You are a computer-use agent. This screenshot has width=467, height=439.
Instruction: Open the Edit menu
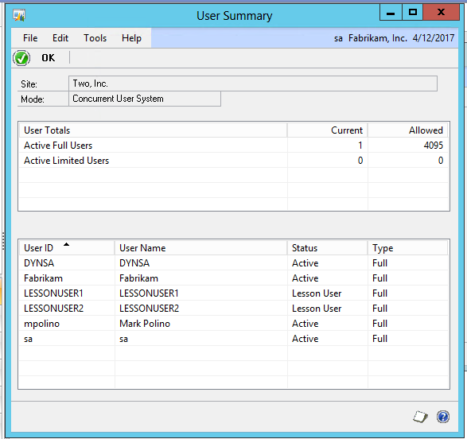click(x=60, y=38)
